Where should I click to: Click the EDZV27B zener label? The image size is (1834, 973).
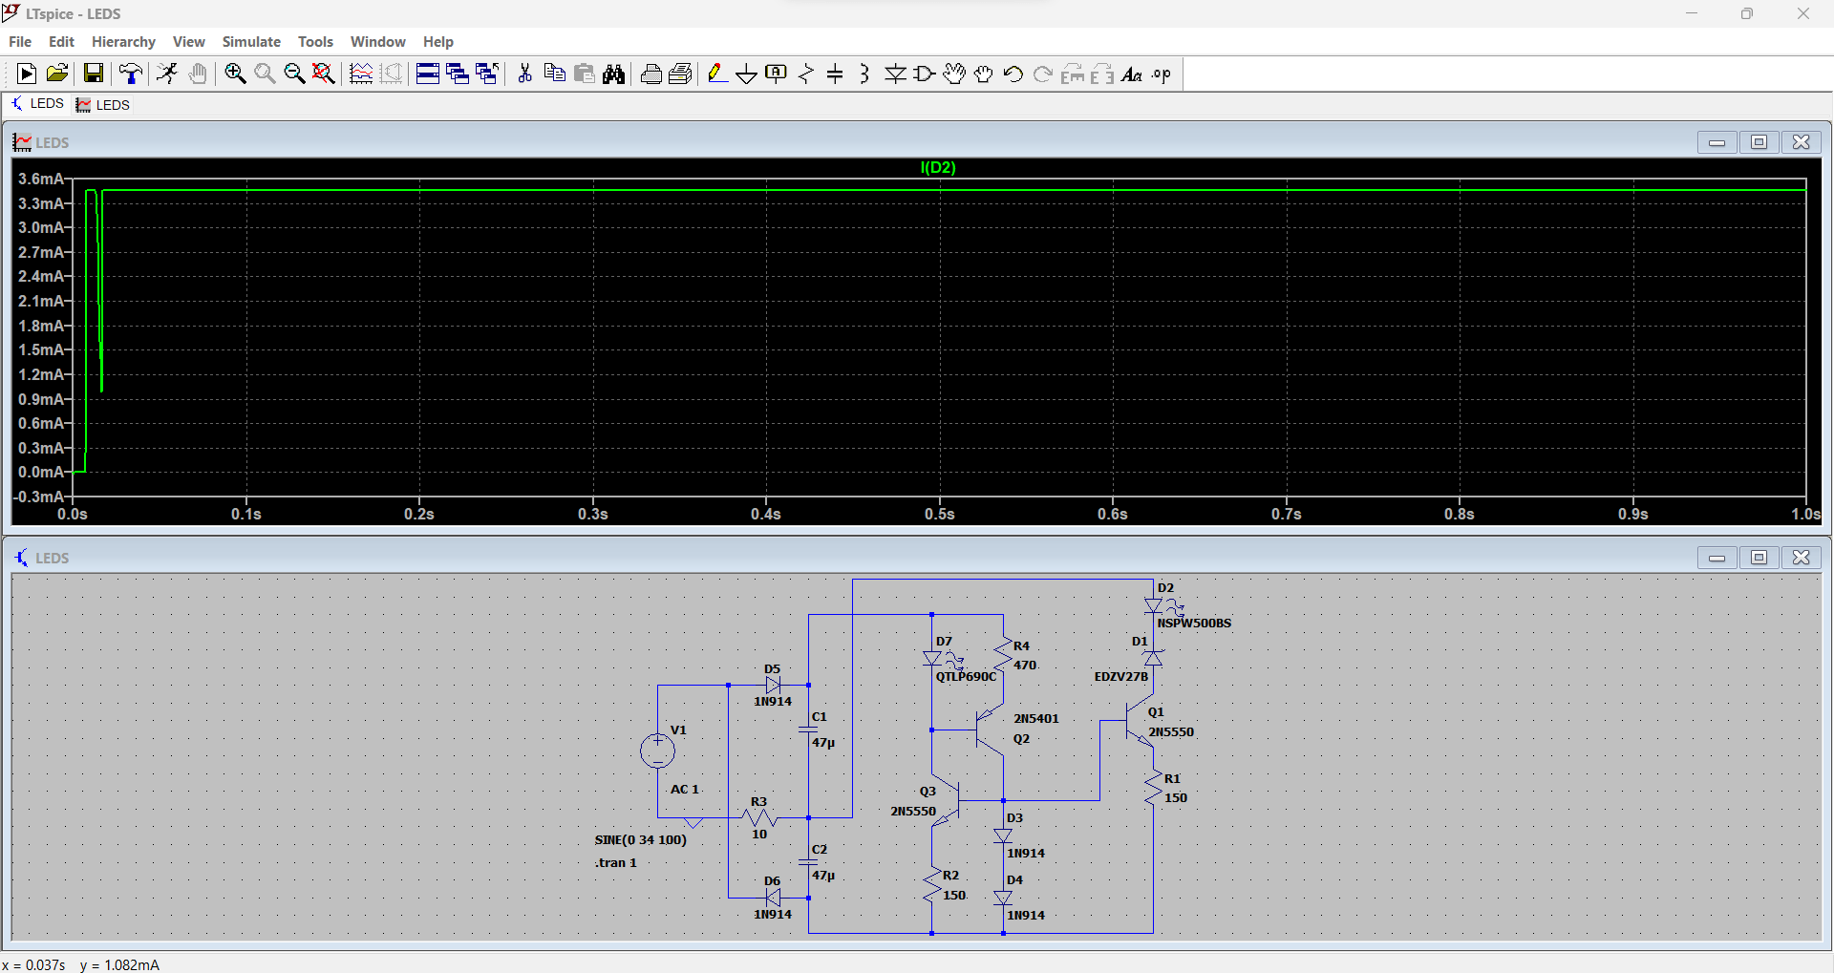[x=1120, y=677]
